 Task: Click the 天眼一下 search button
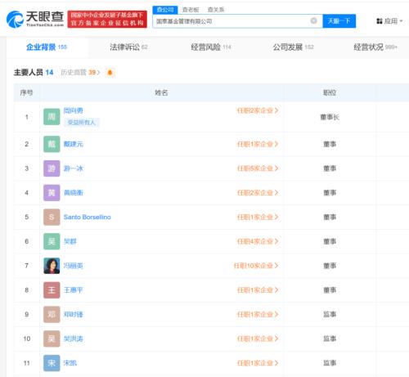click(339, 21)
